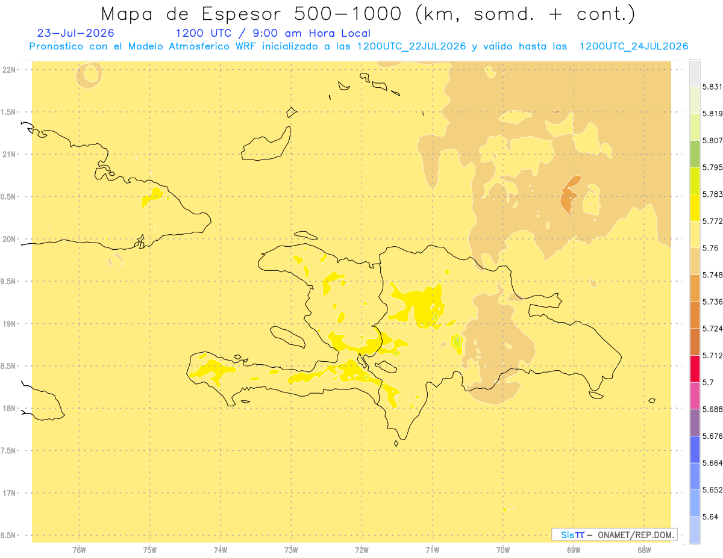The width and height of the screenshot is (723, 558).
Task: Click the colorbar label 5.819
Action: tap(713, 114)
